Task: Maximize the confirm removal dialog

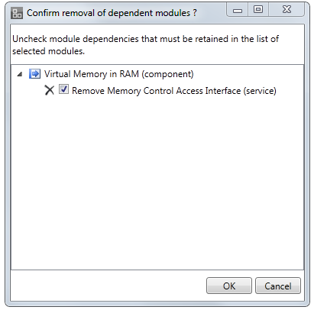Action: pos(258,10)
